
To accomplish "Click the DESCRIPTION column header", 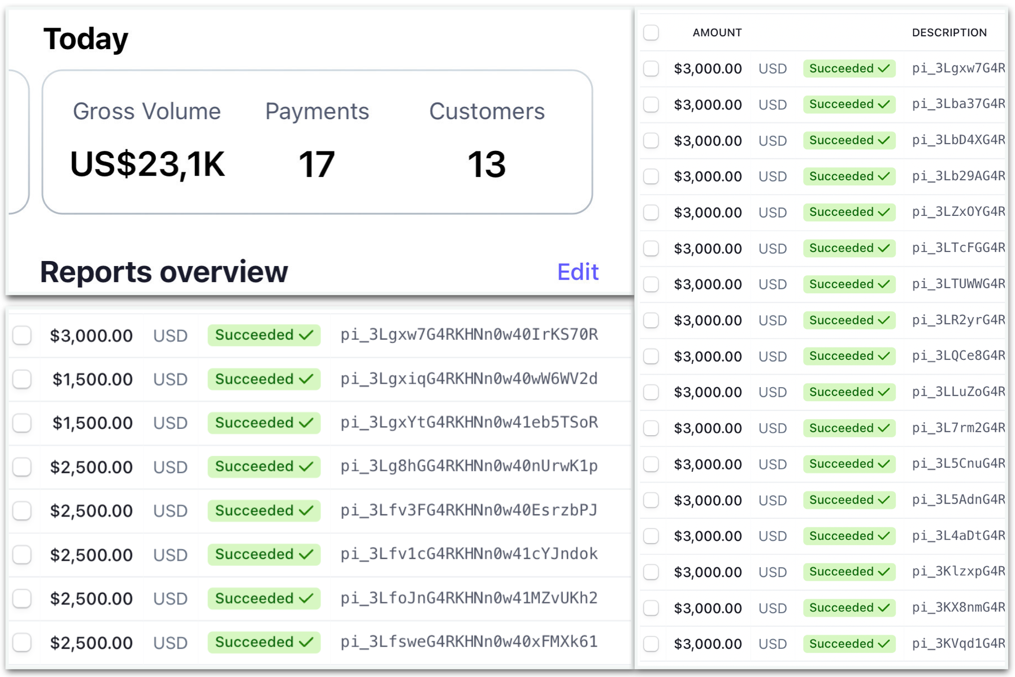I will 949,33.
